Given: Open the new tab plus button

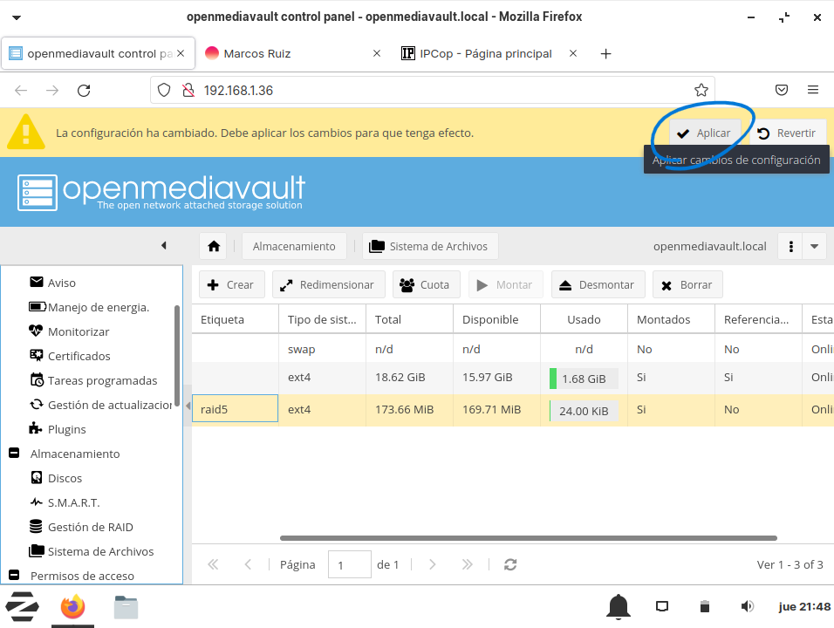Looking at the screenshot, I should click(x=605, y=53).
